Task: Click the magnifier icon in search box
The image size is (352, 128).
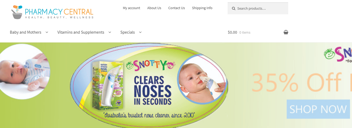Action: pos(233,9)
